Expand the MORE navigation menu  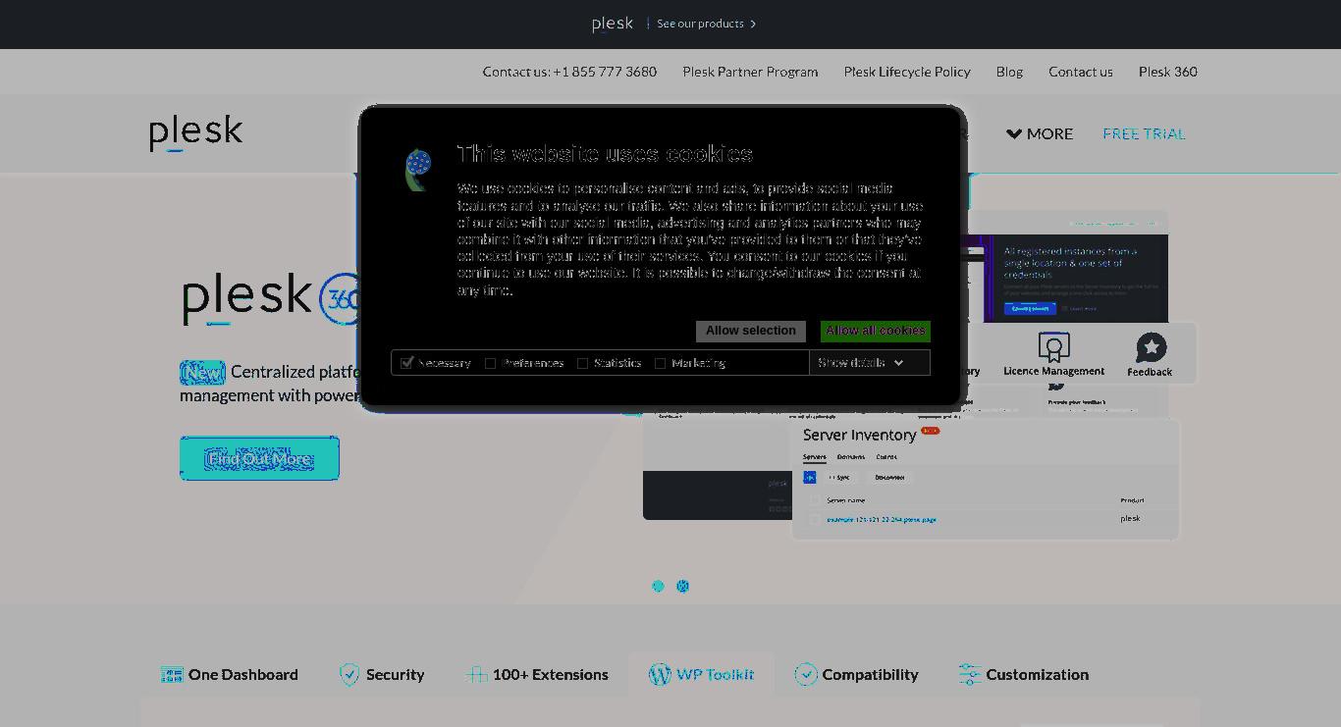tap(1040, 133)
